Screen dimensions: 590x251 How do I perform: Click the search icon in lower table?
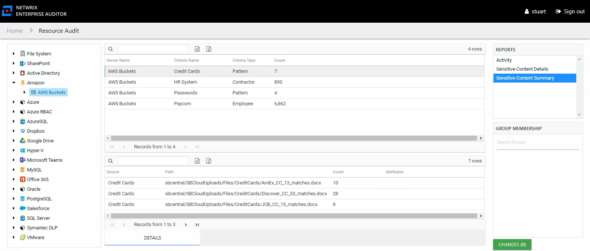tap(111, 161)
